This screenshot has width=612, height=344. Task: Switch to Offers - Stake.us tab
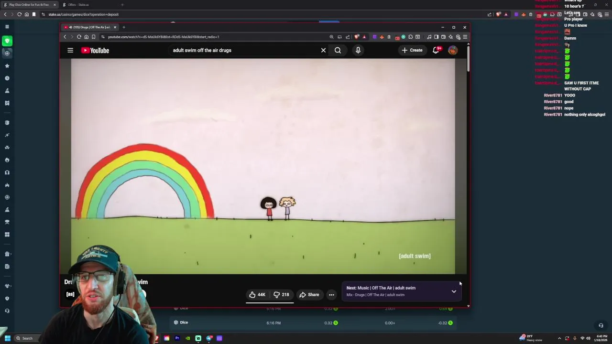(78, 5)
